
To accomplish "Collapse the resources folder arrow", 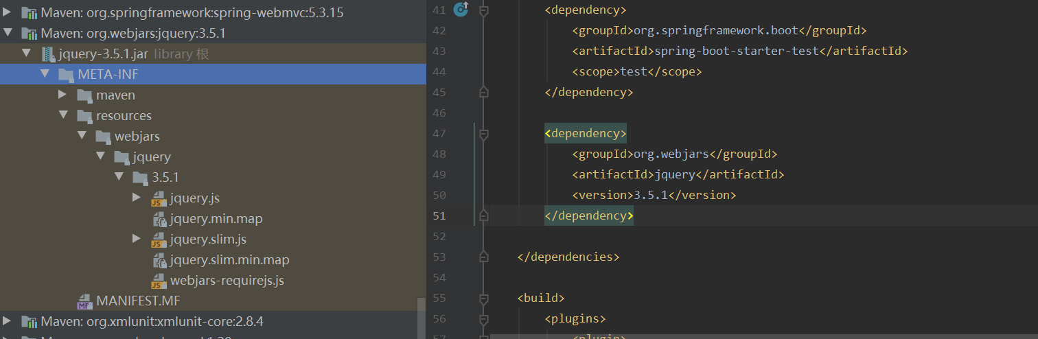I will (62, 115).
